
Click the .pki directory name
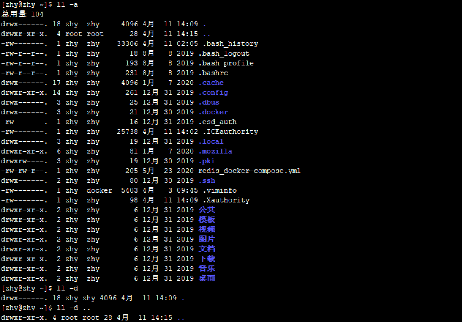(x=207, y=161)
